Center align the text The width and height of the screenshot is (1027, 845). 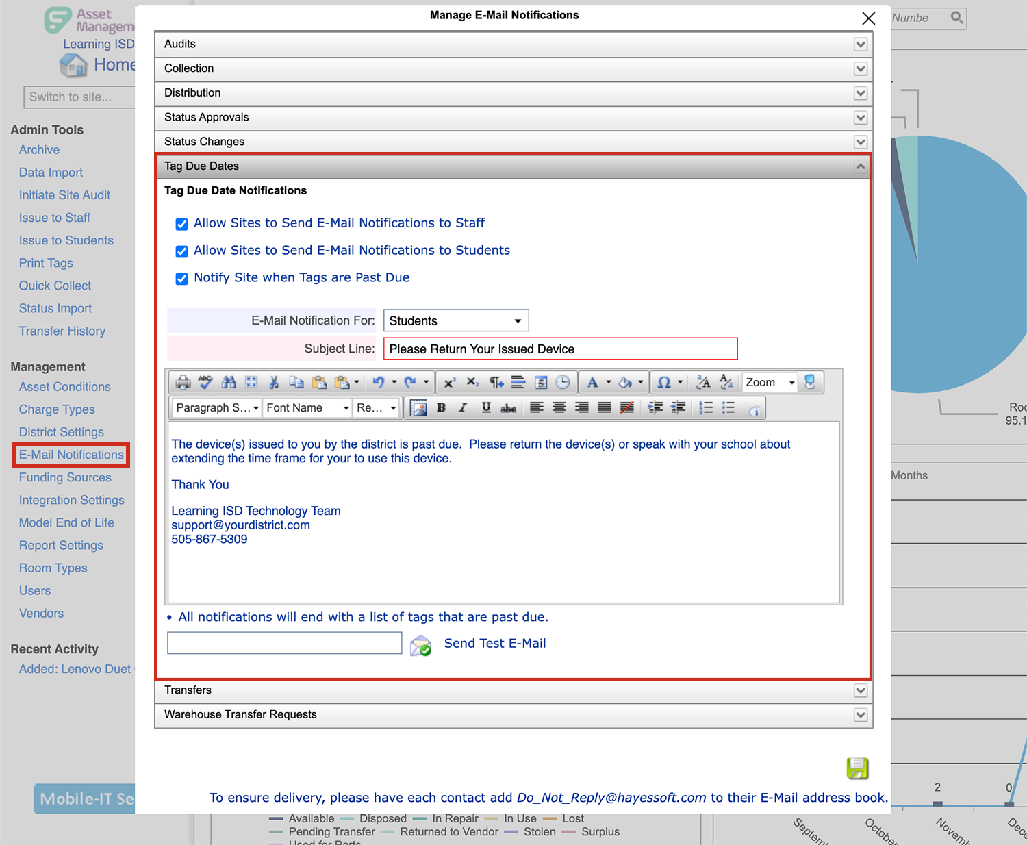[559, 408]
